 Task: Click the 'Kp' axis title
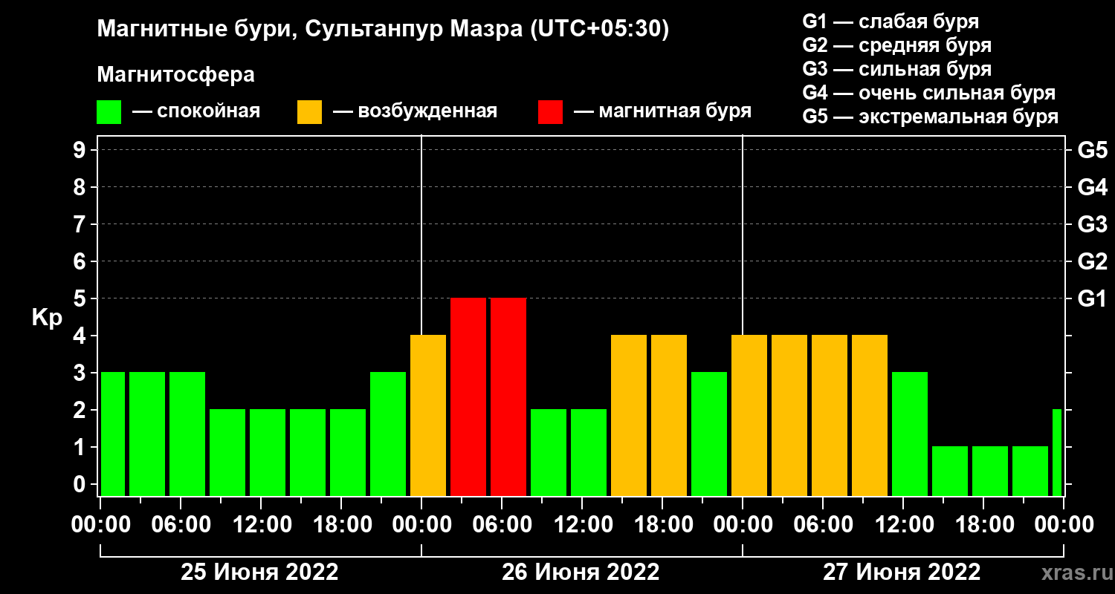(x=47, y=318)
